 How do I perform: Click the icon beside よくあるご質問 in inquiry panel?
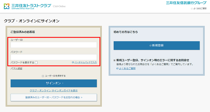click(117, 68)
